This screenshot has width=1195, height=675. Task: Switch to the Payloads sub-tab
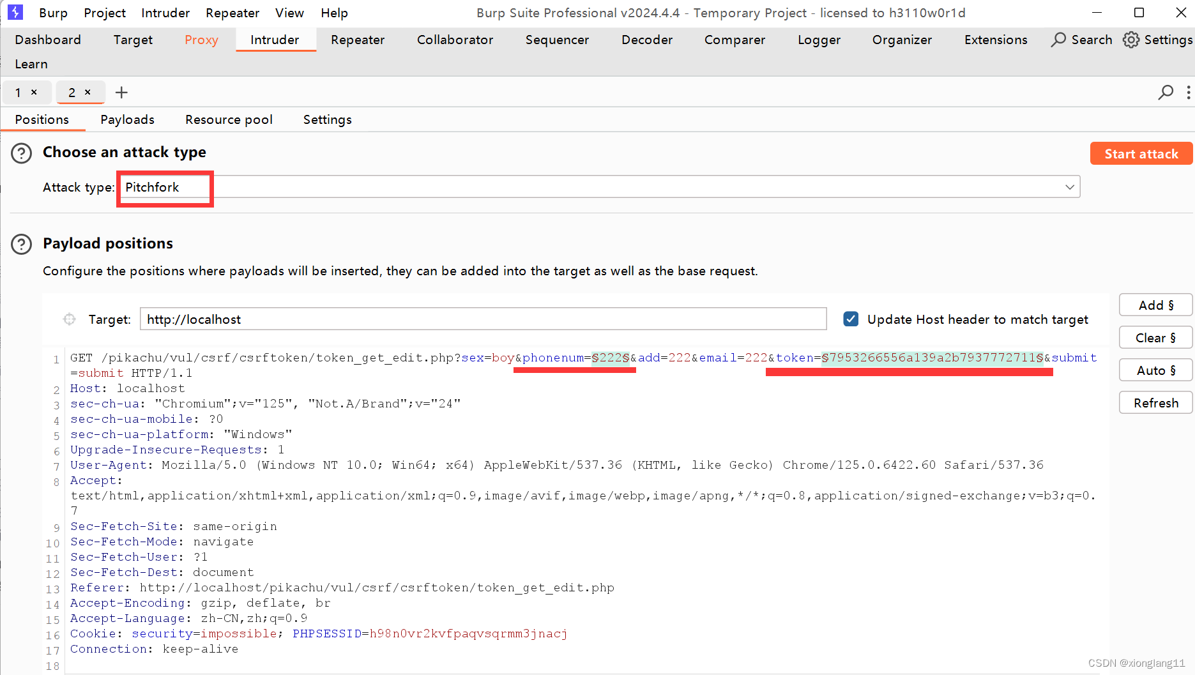click(127, 119)
